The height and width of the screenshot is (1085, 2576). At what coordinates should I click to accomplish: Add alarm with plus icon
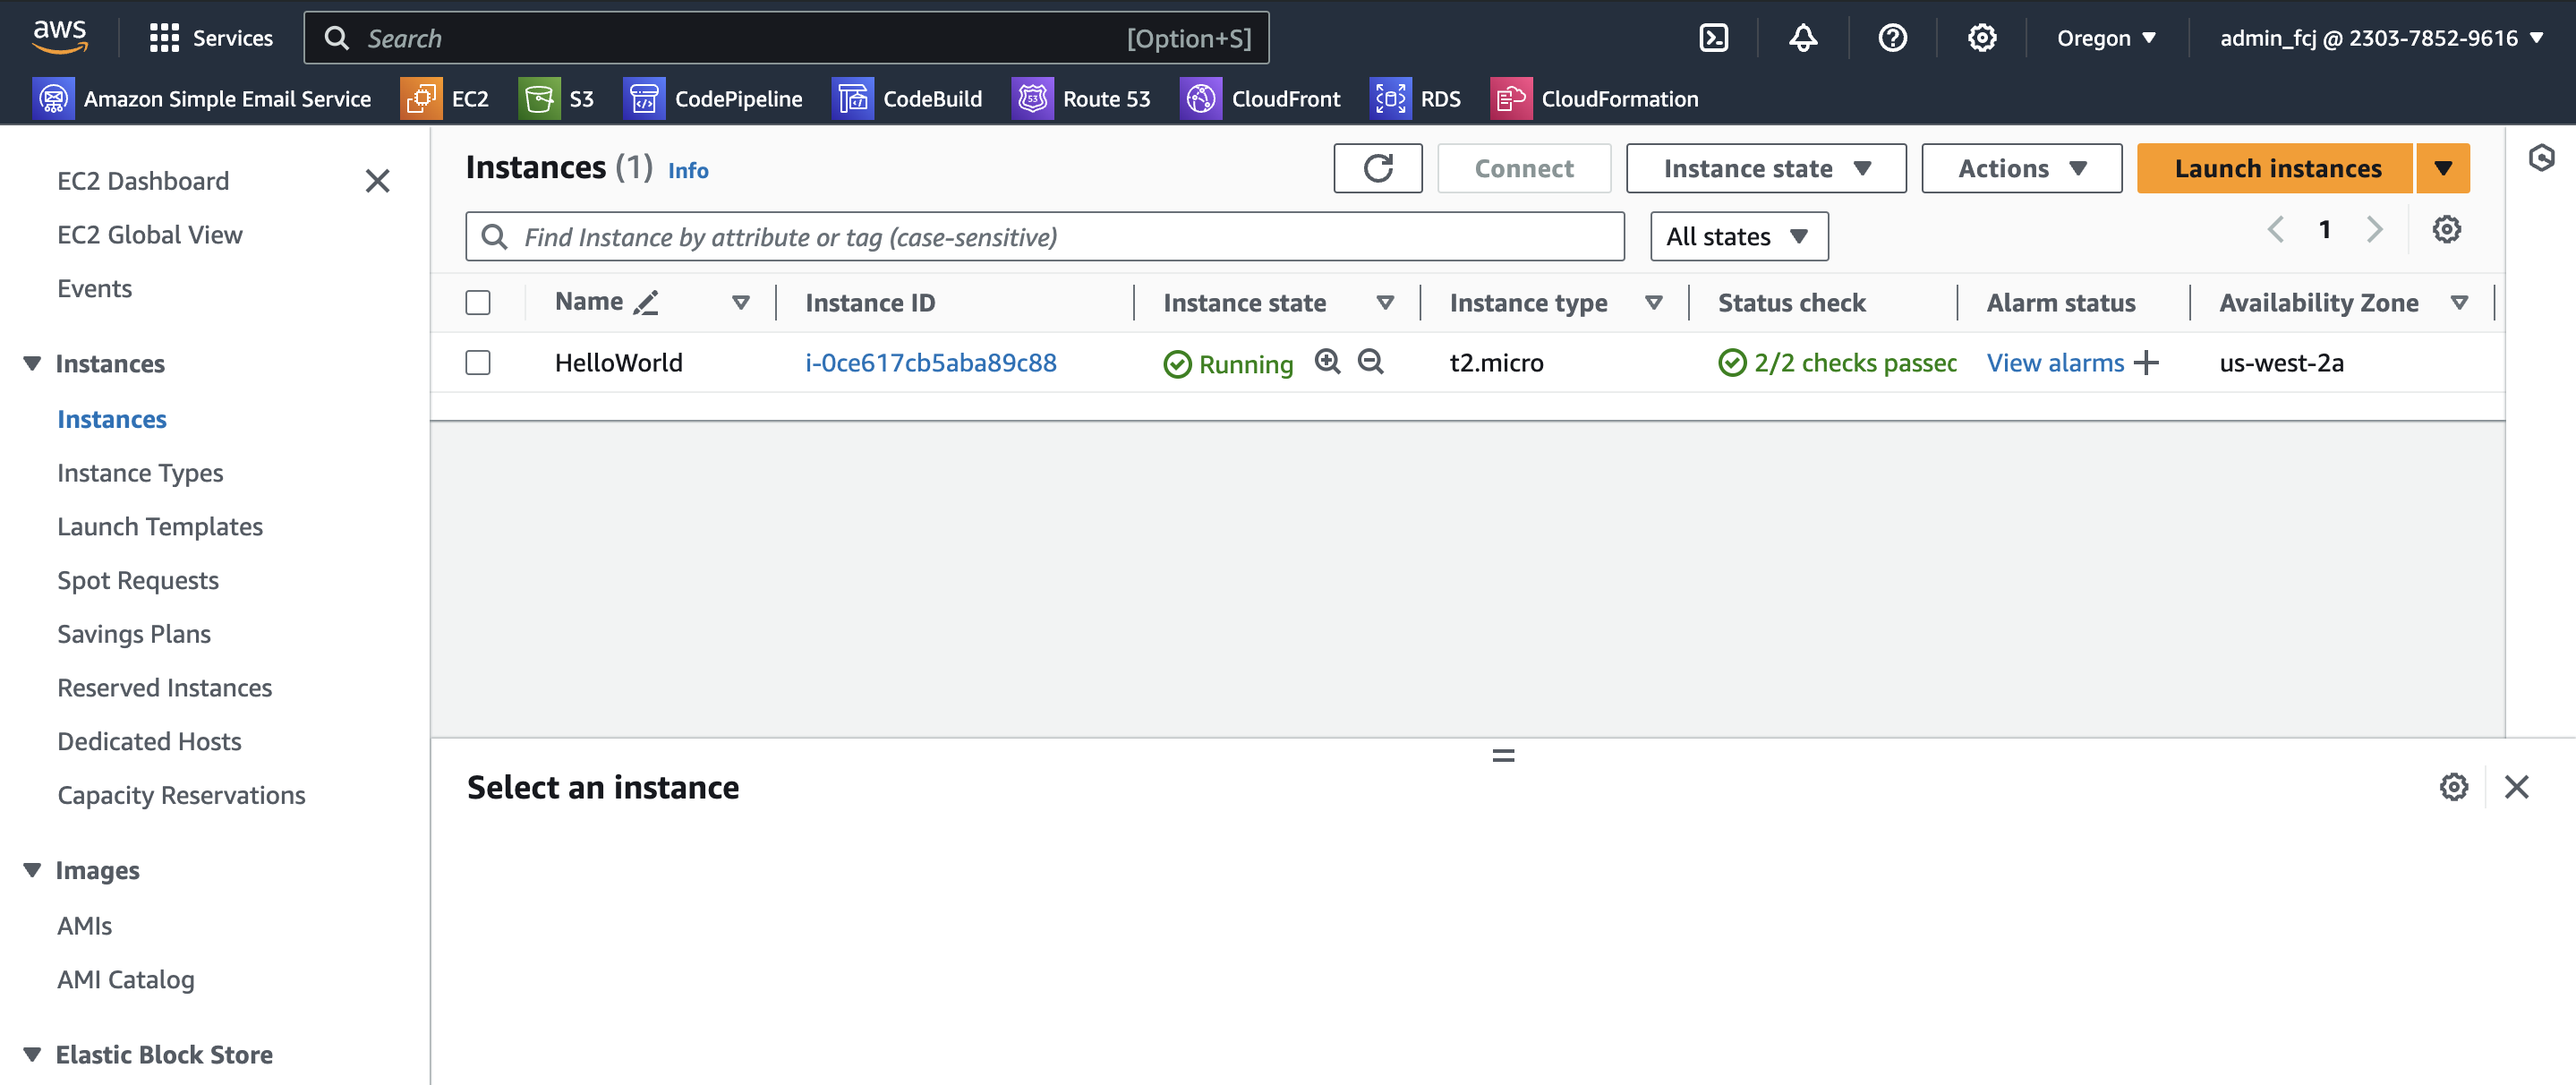(x=2146, y=362)
